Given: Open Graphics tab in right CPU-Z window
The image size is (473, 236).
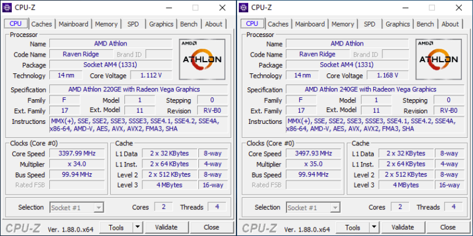Looking at the screenshot, I should (398, 24).
